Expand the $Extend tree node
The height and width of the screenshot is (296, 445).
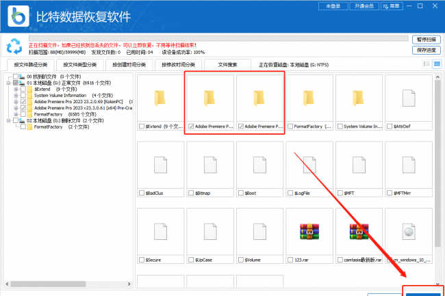point(16,90)
